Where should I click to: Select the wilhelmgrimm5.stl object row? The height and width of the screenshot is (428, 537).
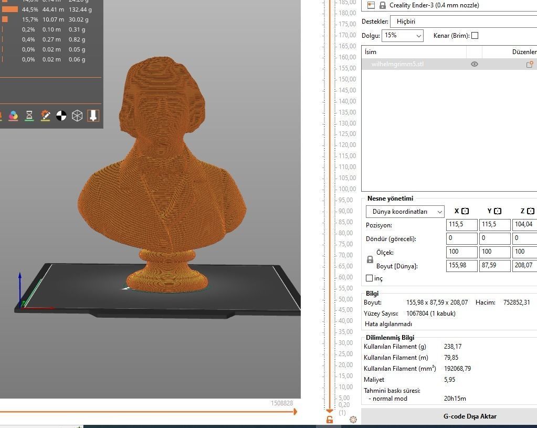click(449, 64)
